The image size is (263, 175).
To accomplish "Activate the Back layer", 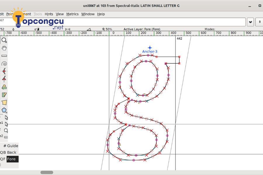I will click(12, 152).
